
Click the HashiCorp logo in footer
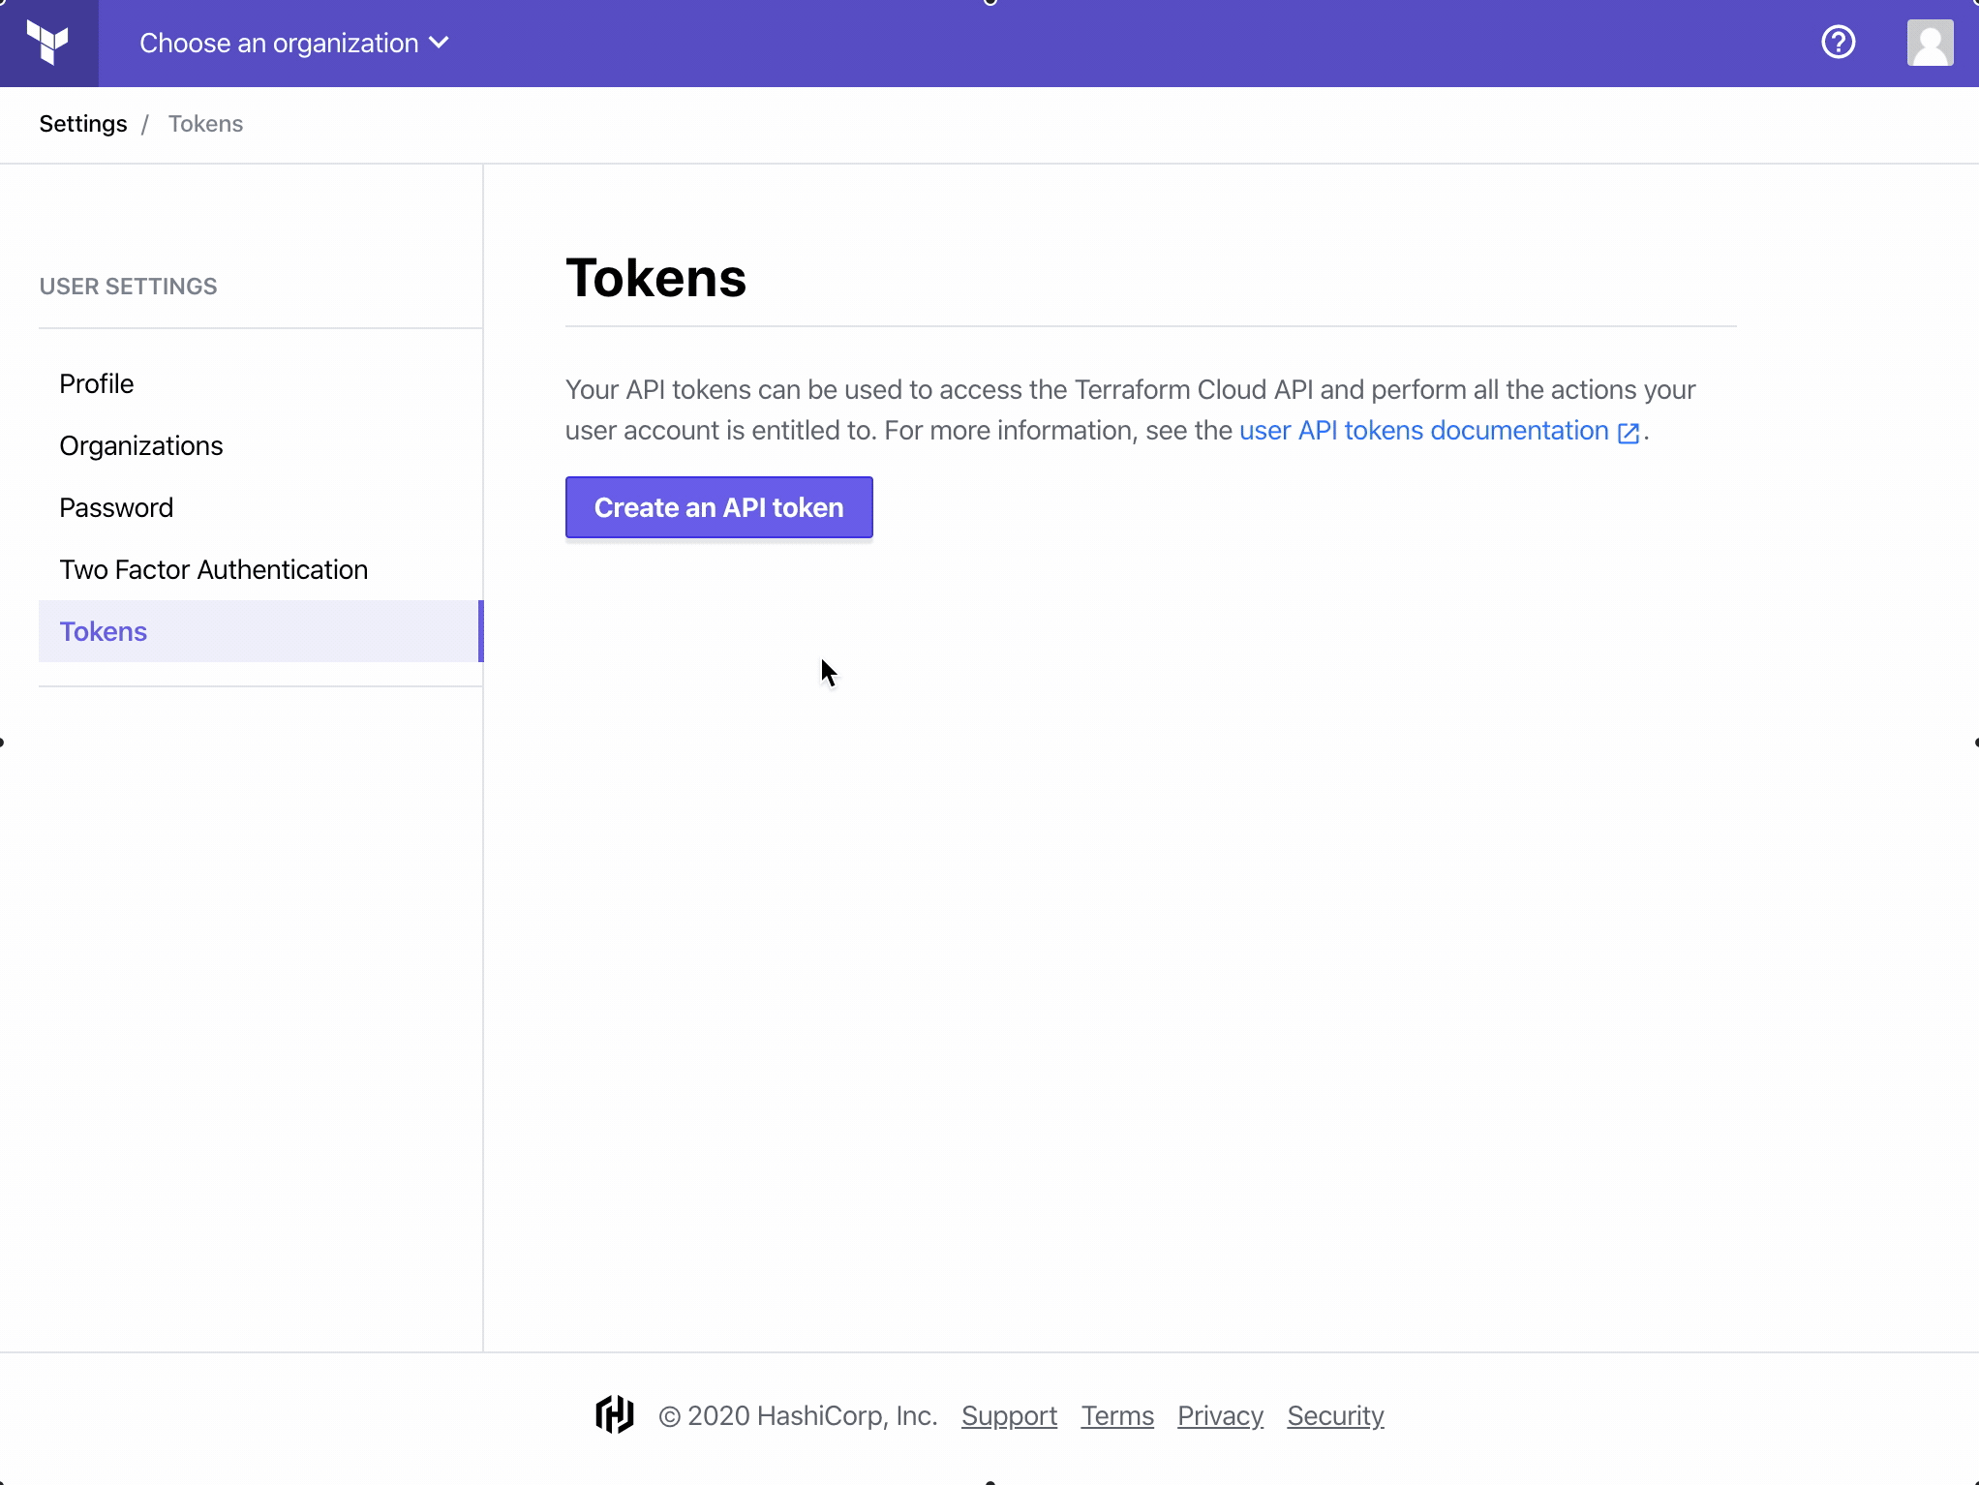(x=614, y=1414)
